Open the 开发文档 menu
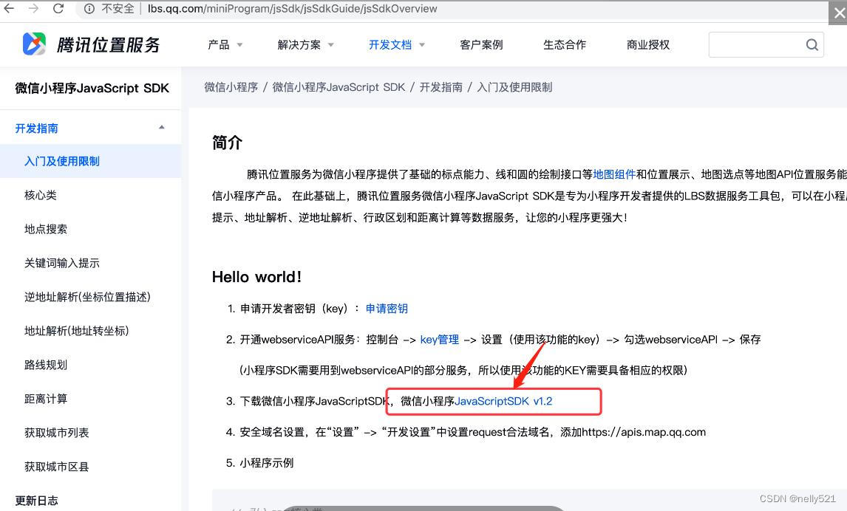 [390, 45]
